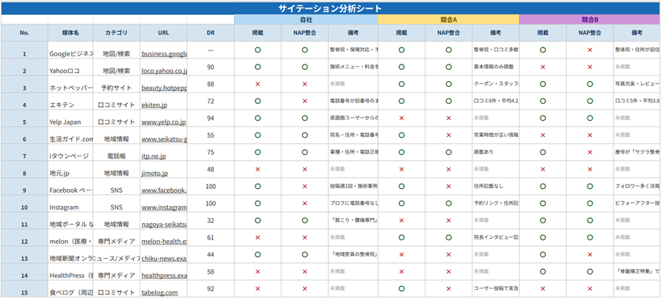Open the www.yelp.co.jp link
The image size is (661, 298).
point(163,122)
